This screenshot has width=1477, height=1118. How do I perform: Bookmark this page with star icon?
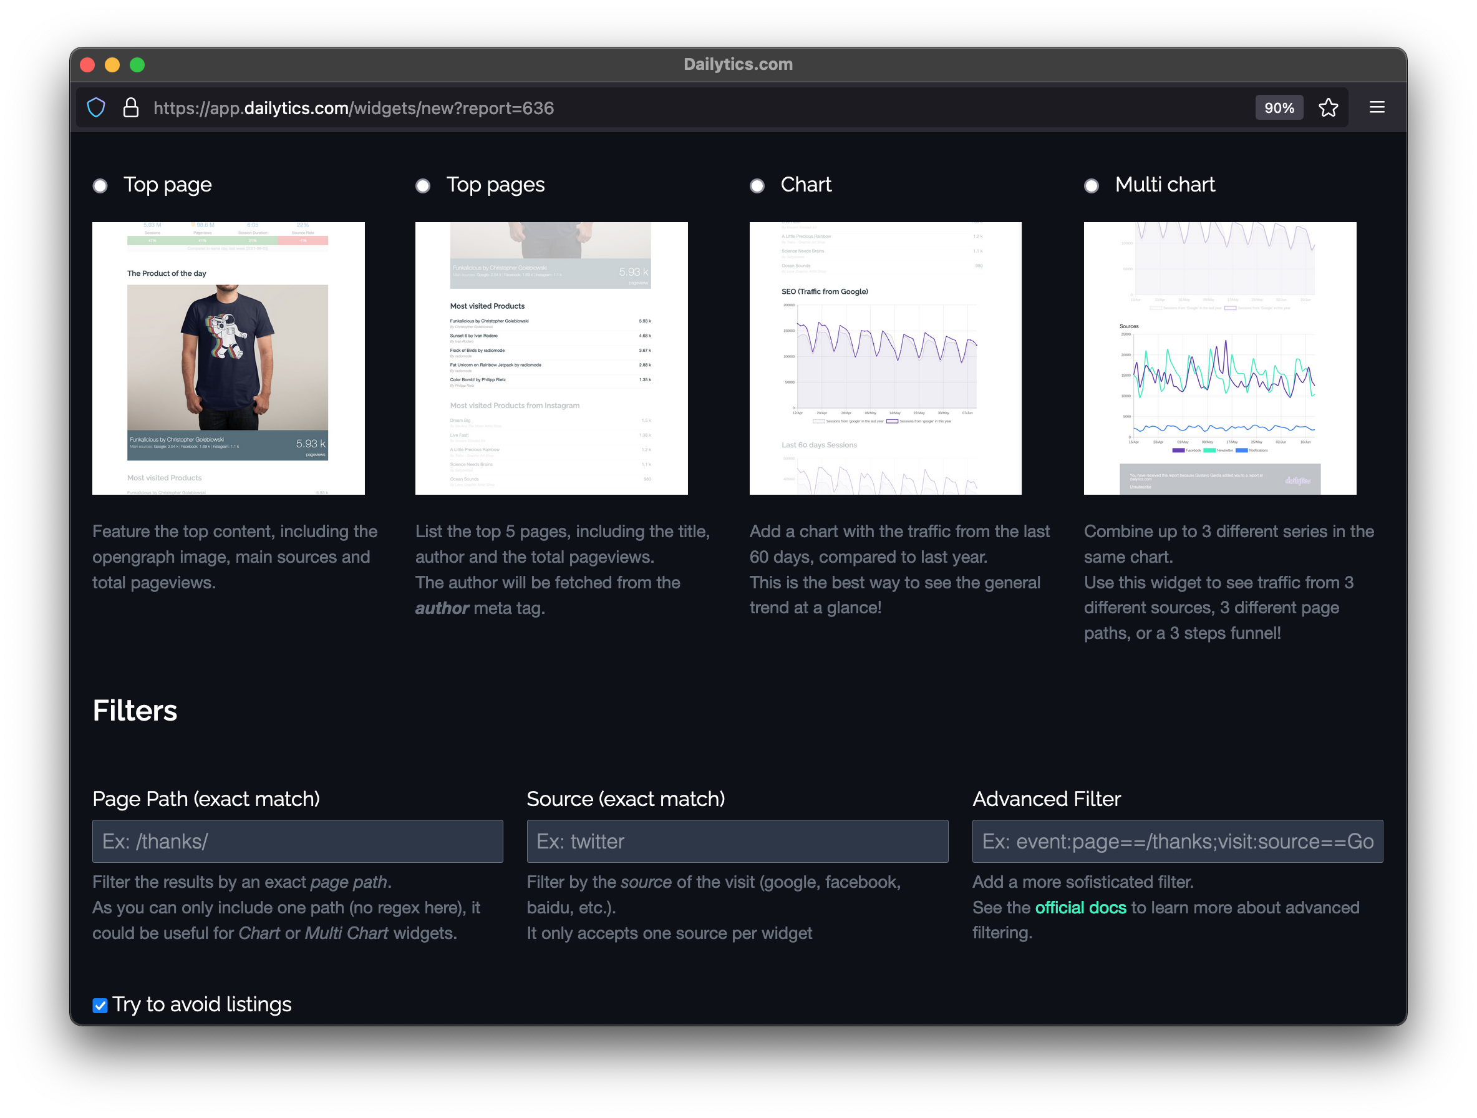click(1328, 107)
